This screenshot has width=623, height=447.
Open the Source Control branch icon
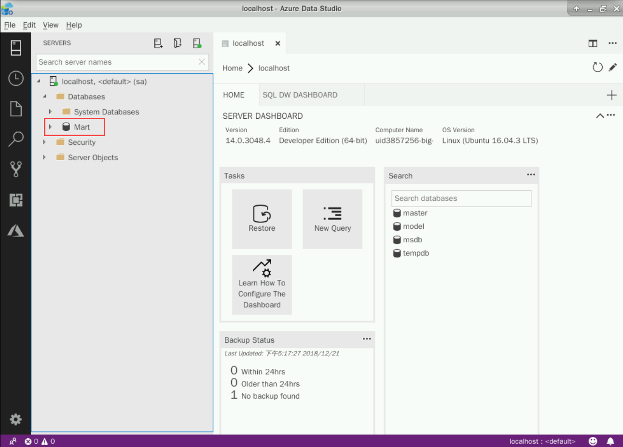(x=16, y=169)
